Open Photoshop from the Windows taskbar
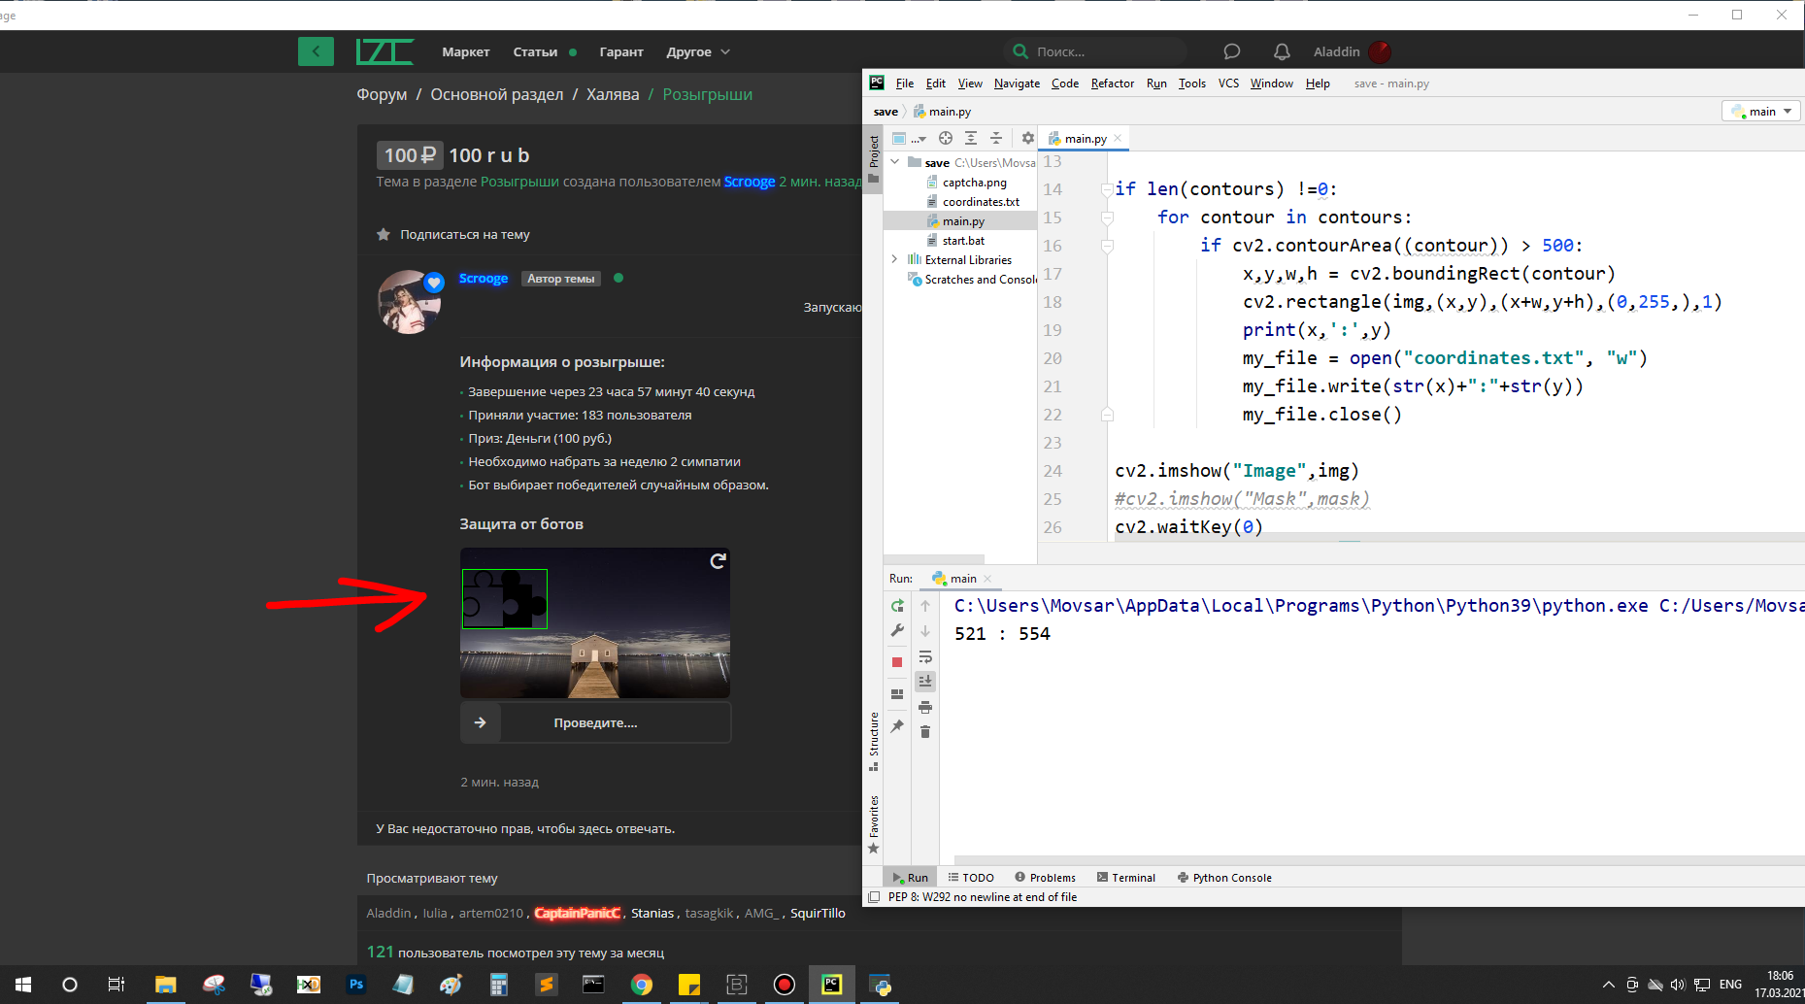 click(356, 985)
